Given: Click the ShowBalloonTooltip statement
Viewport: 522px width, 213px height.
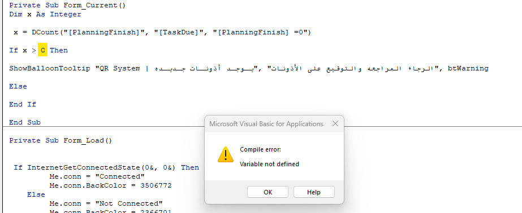Looking at the screenshot, I should (x=249, y=68).
